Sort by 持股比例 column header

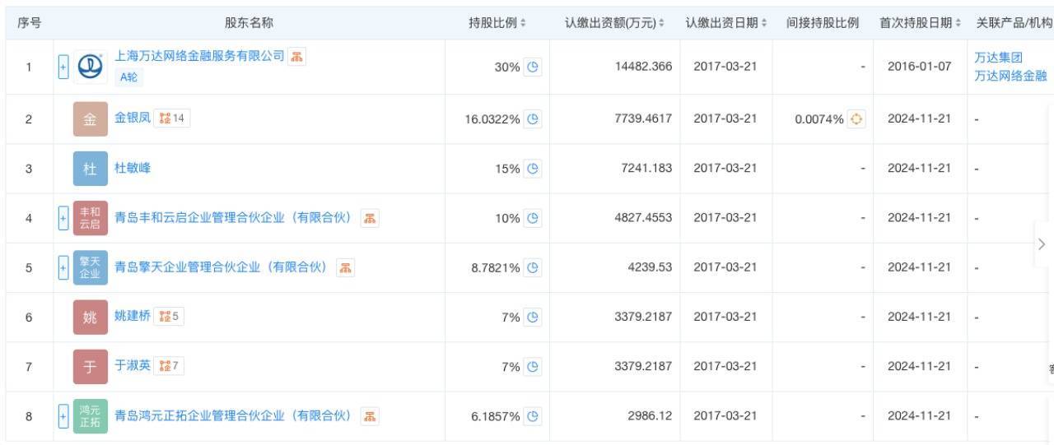[497, 23]
